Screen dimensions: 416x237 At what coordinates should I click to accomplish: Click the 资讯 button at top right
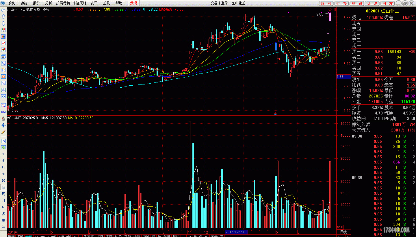coord(357,3)
